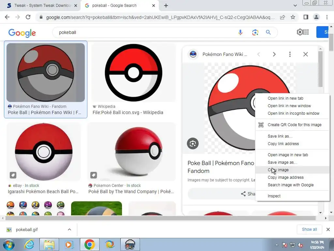Viewport: 334px width, 251px height.
Task: Close the downloads bar
Action: click(328, 229)
